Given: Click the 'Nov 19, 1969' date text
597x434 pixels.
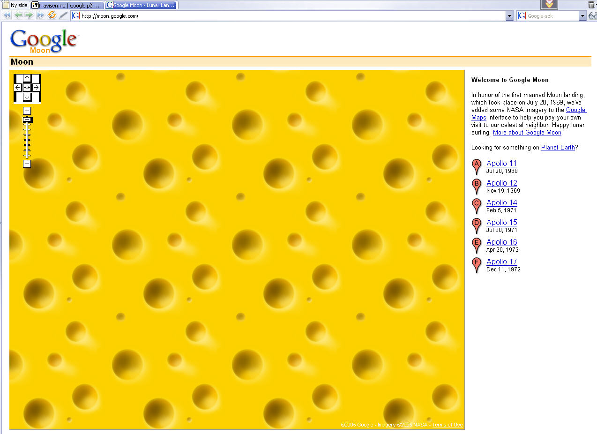Looking at the screenshot, I should (503, 191).
